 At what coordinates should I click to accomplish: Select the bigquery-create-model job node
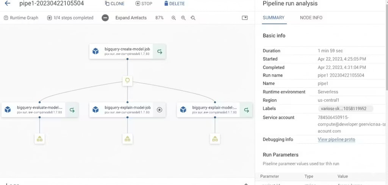click(127, 52)
